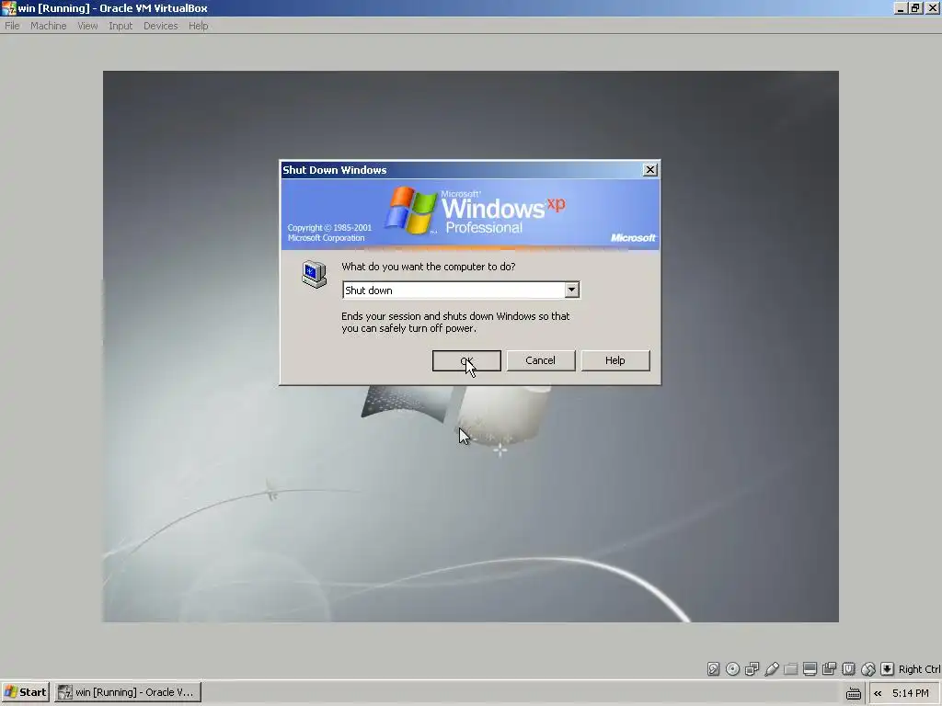Image resolution: width=942 pixels, height=706 pixels.
Task: Open the View menu
Action: pyautogui.click(x=87, y=26)
